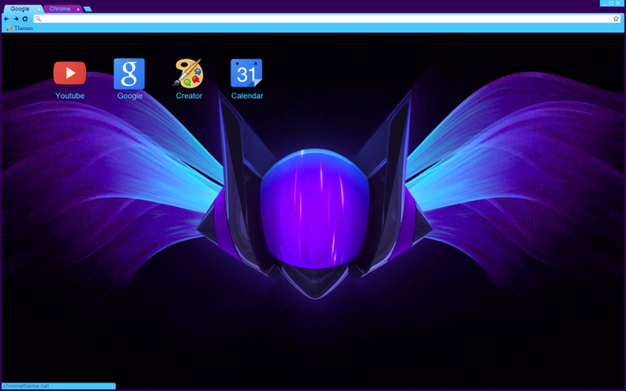The width and height of the screenshot is (626, 391).
Task: Bookmark page using the star icon
Action: click(616, 19)
